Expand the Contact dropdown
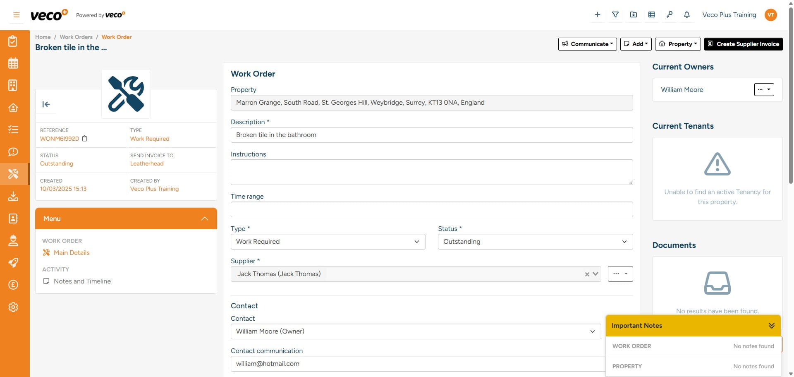The height and width of the screenshot is (377, 794). 415,331
